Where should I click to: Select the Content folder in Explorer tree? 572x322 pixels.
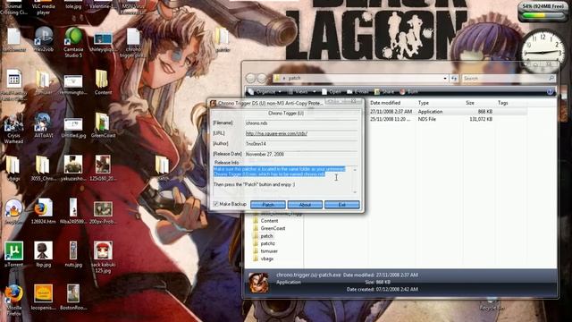pos(269,221)
